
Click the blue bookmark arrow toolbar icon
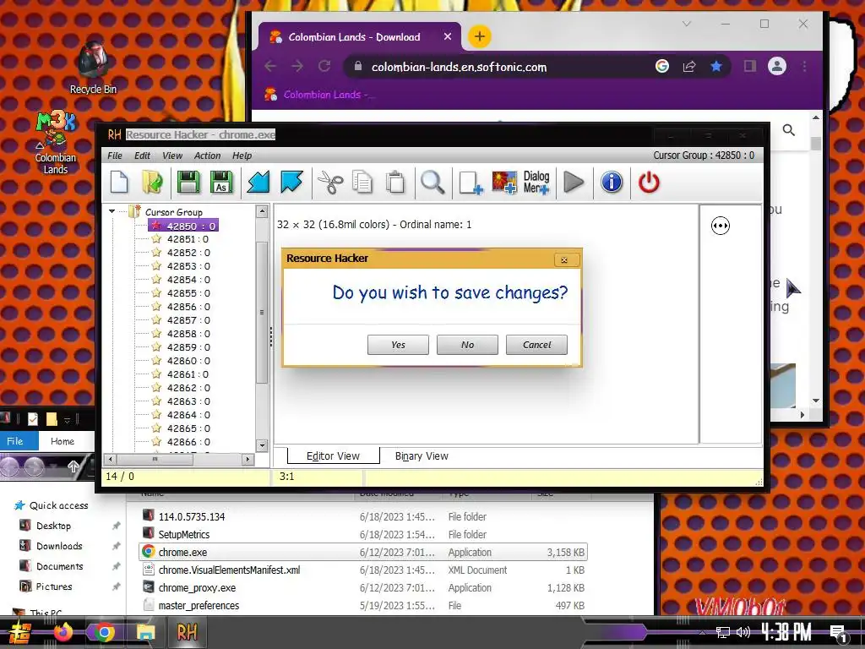(291, 183)
